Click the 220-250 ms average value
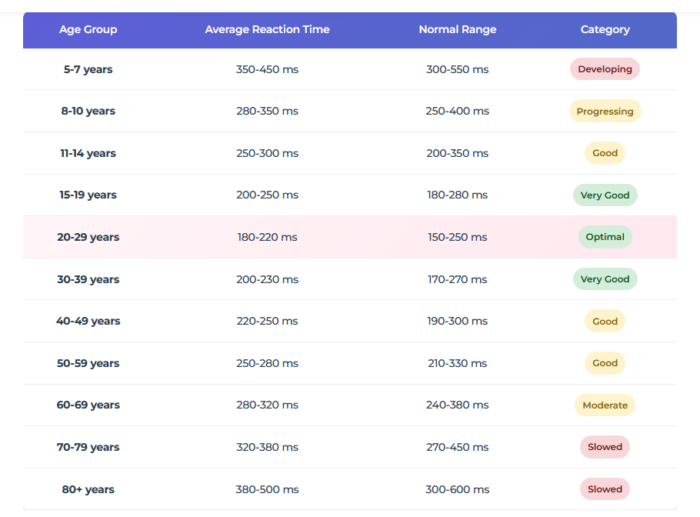This screenshot has height=517, width=700. pos(267,321)
